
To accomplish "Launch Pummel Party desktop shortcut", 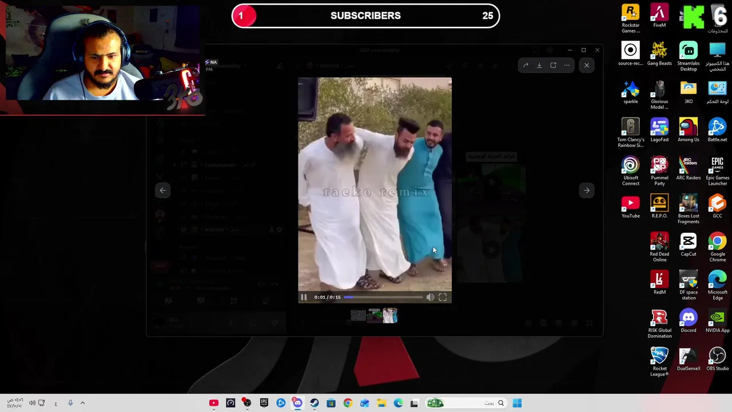I will coord(659,171).
